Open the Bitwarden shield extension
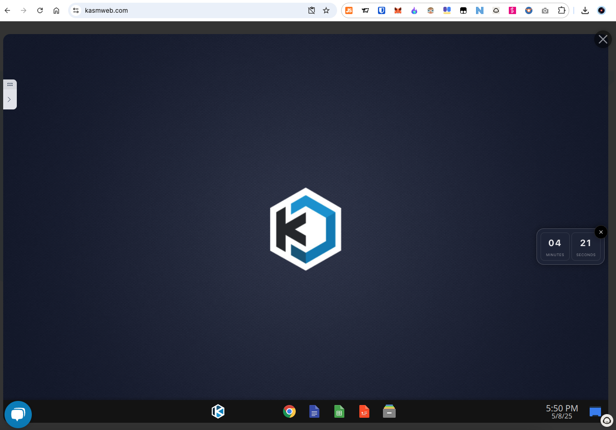 [382, 10]
